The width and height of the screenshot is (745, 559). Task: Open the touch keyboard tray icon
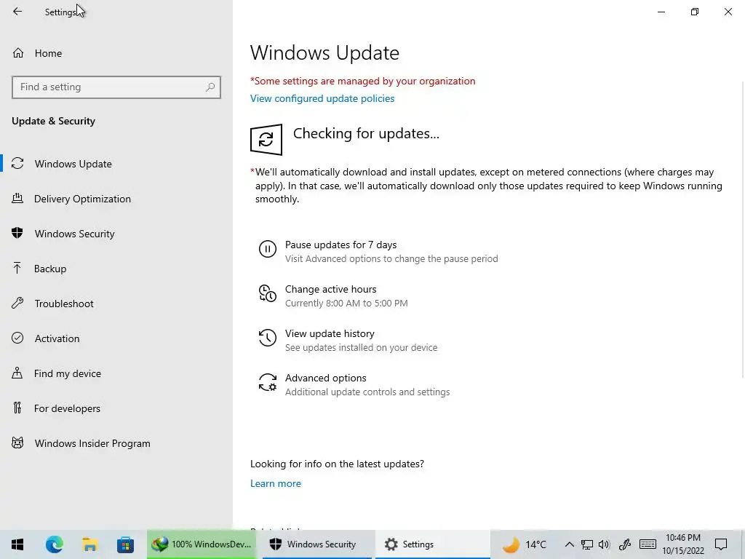click(648, 544)
